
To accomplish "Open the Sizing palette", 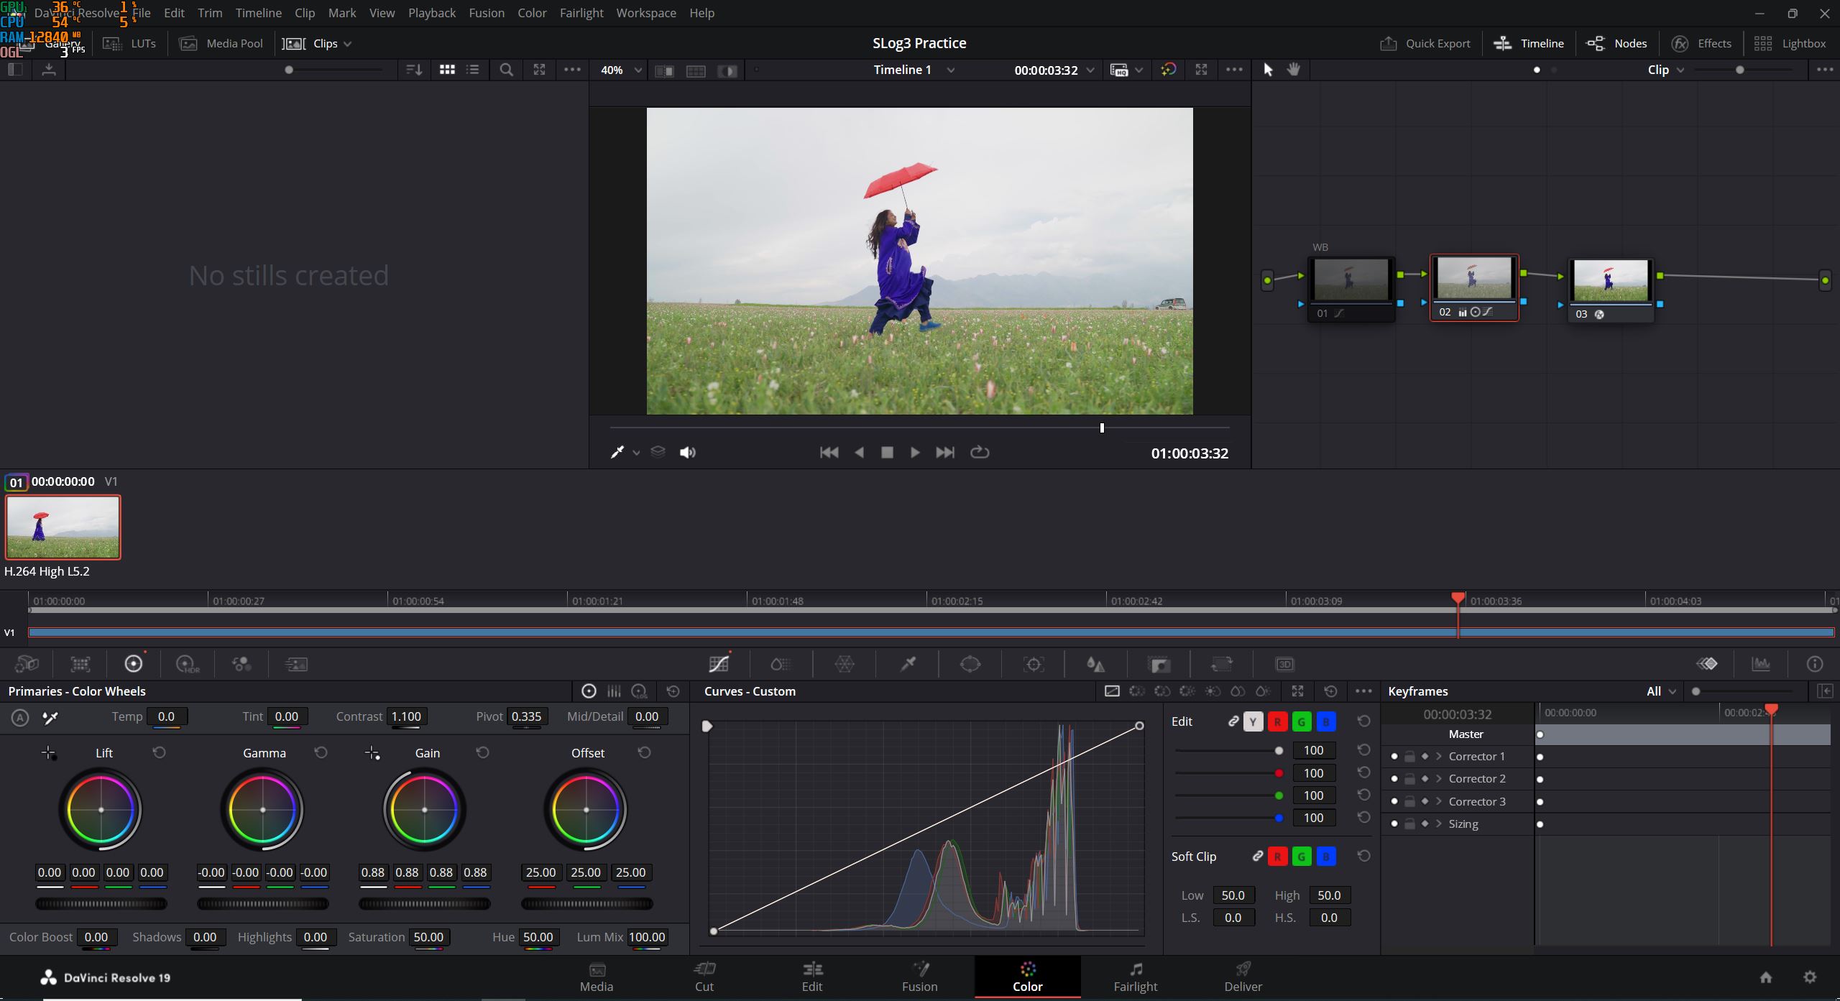I will coord(1222,664).
